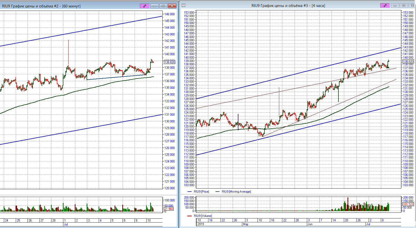Select the RIU9 [Volume] legend label
Image resolution: width=416 pixels, height=228 pixels.
(x=203, y=216)
